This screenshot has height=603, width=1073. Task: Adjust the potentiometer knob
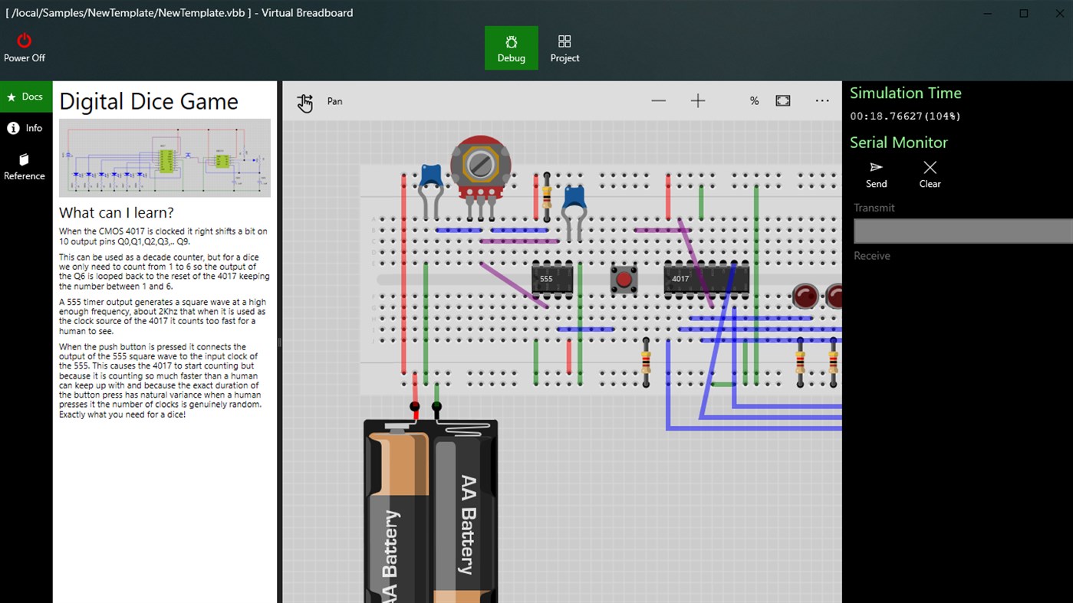click(x=480, y=163)
